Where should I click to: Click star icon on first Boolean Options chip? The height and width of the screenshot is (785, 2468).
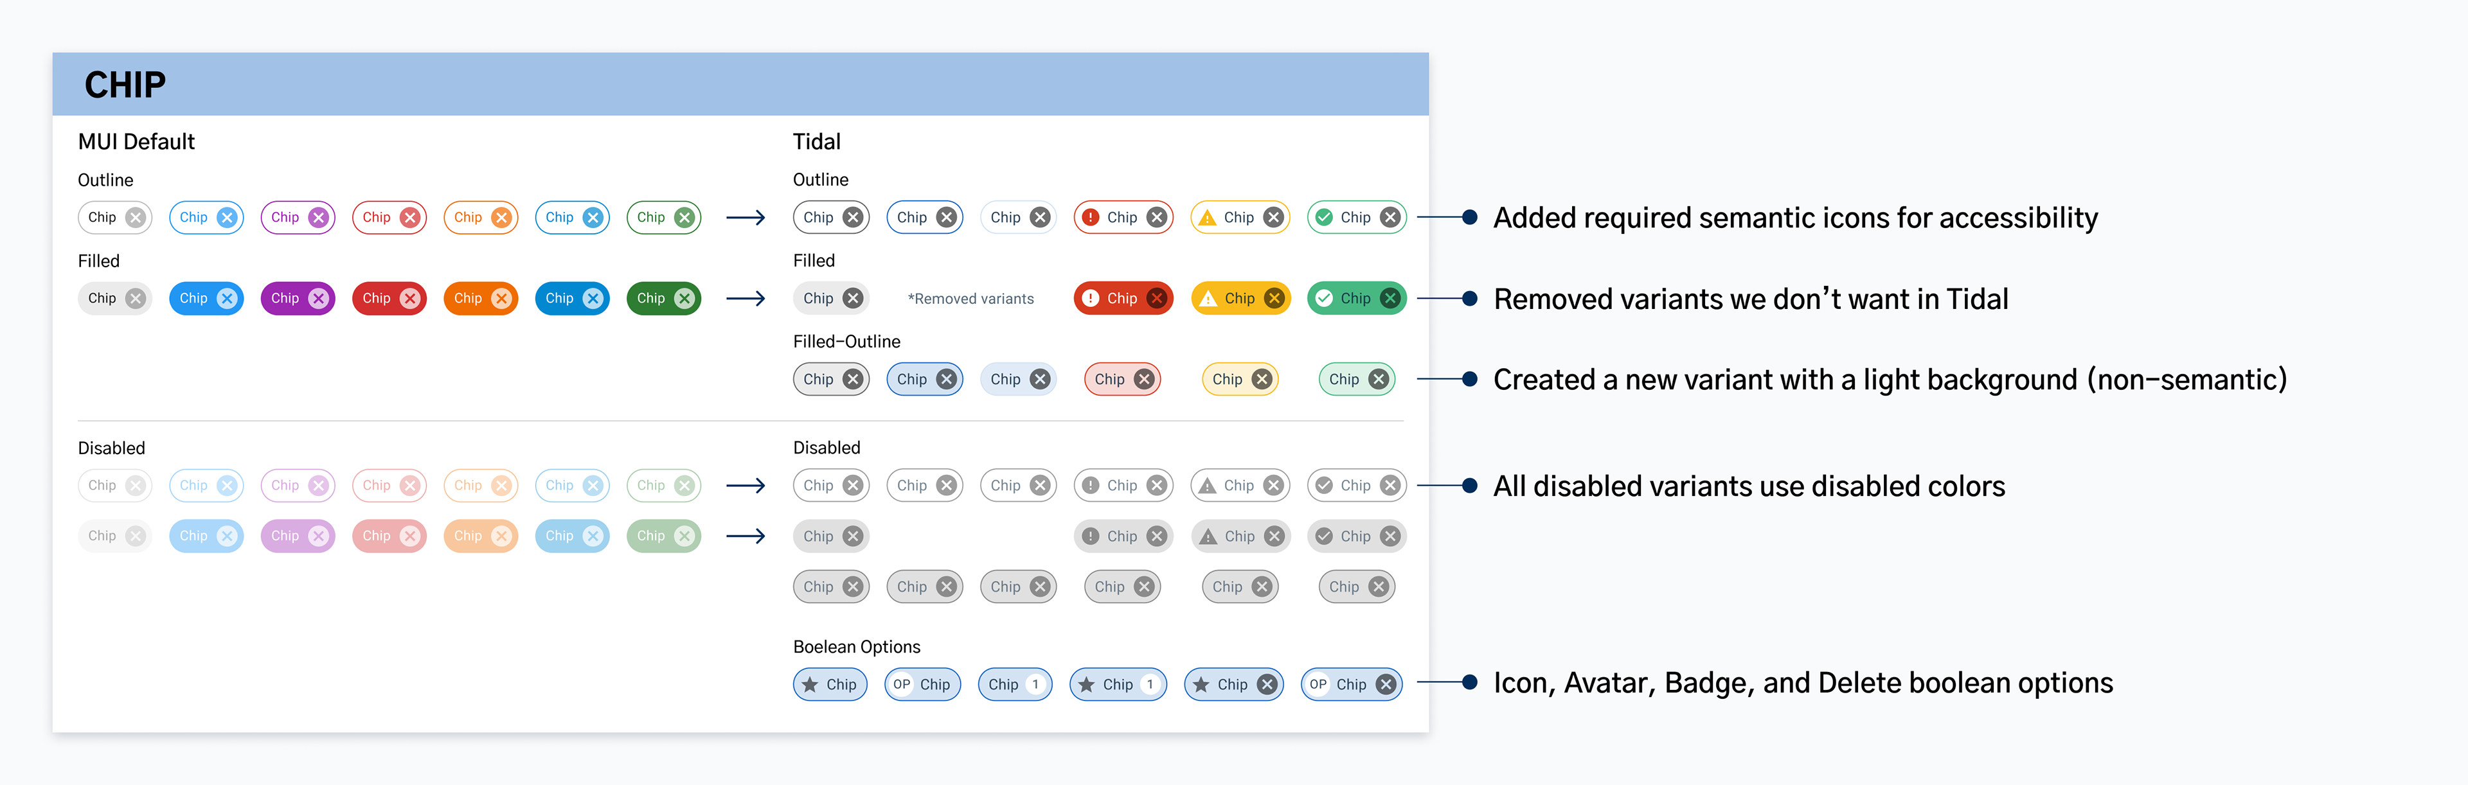tap(810, 685)
